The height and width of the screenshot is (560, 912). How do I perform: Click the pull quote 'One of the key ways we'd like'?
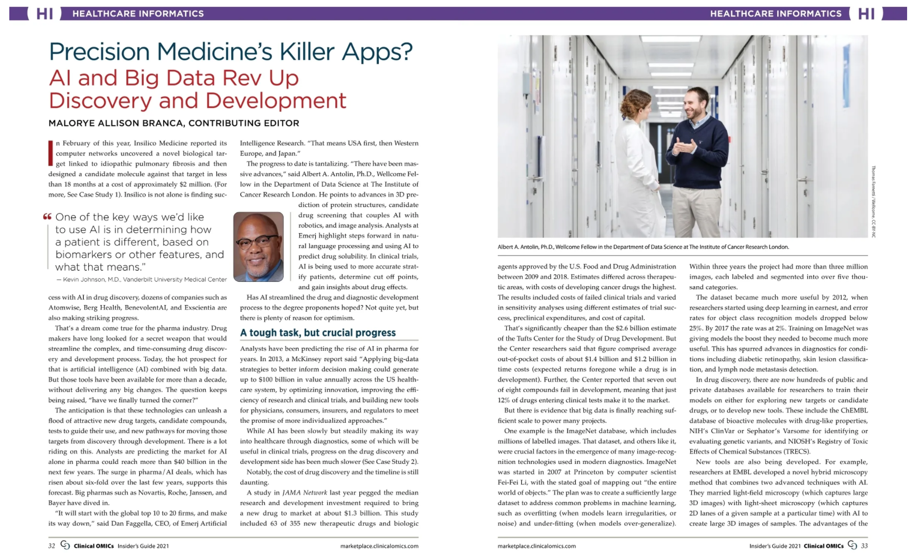(x=129, y=217)
